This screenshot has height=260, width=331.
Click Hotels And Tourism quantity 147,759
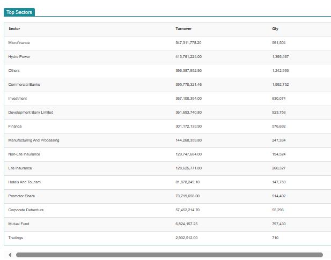[279, 182]
